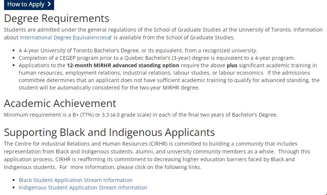
Task: Click the external-link icon after International Degree Equivalencies
Action: [109, 38]
